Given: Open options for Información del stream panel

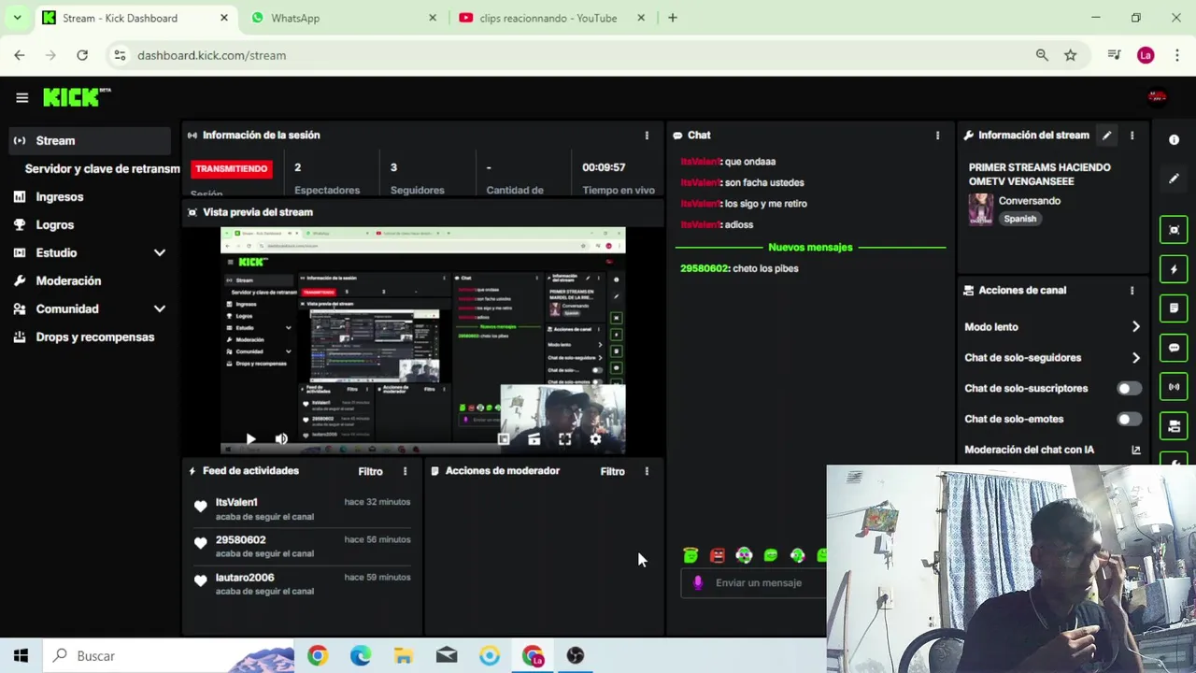Looking at the screenshot, I should (x=1132, y=136).
